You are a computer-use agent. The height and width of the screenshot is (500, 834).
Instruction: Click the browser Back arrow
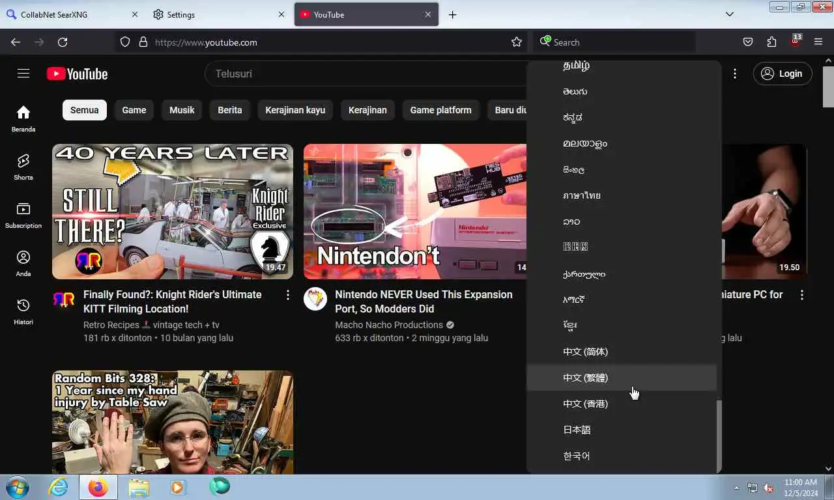click(x=16, y=42)
